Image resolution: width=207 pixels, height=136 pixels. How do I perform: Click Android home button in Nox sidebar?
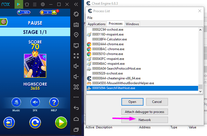(x=76, y=119)
